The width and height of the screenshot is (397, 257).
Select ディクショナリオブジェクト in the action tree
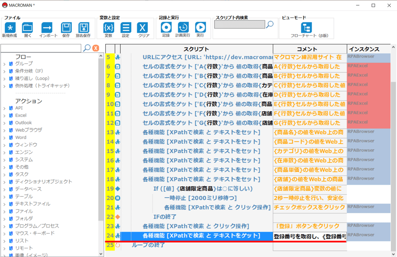pyautogui.click(x=43, y=182)
